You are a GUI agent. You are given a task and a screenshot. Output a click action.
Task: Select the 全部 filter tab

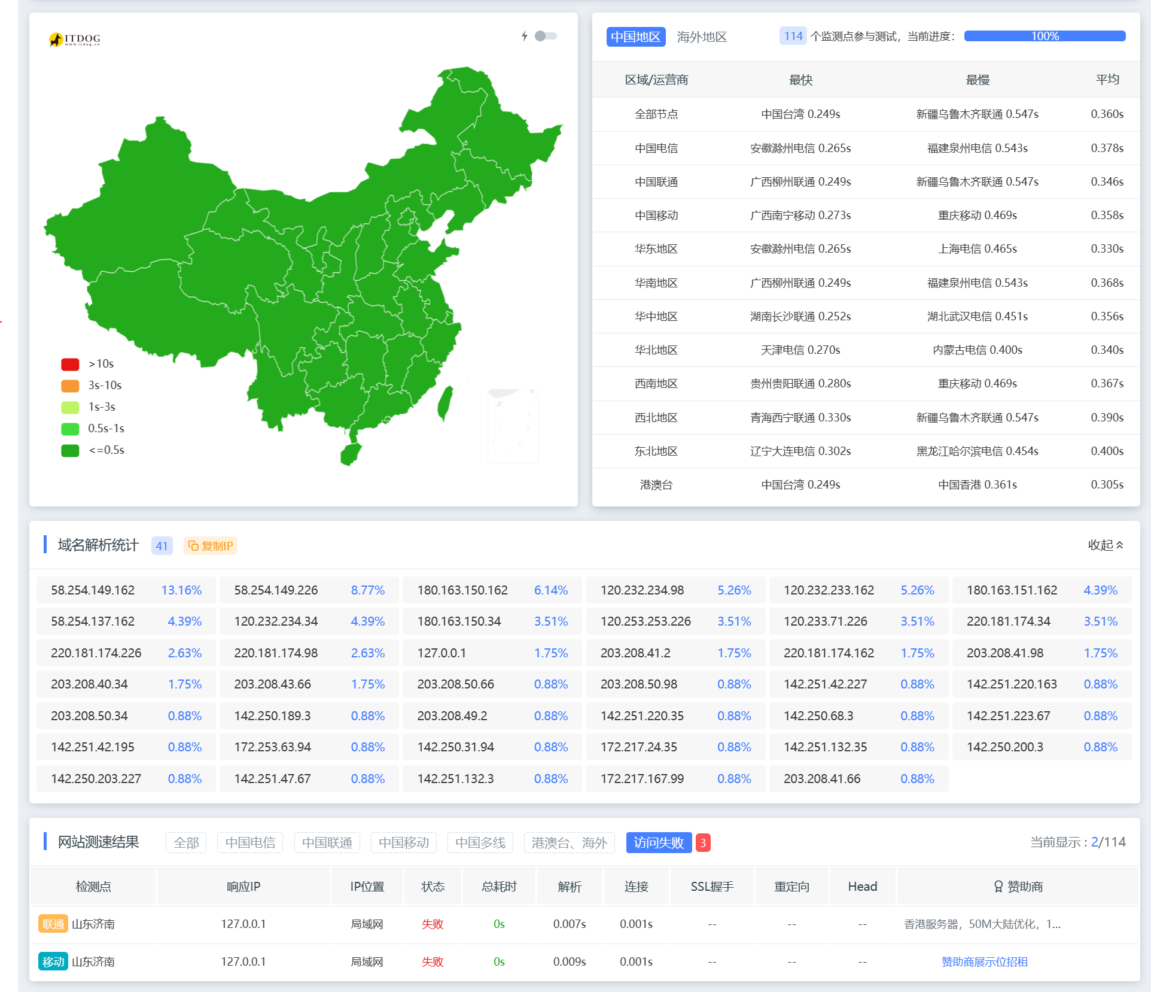coord(186,842)
